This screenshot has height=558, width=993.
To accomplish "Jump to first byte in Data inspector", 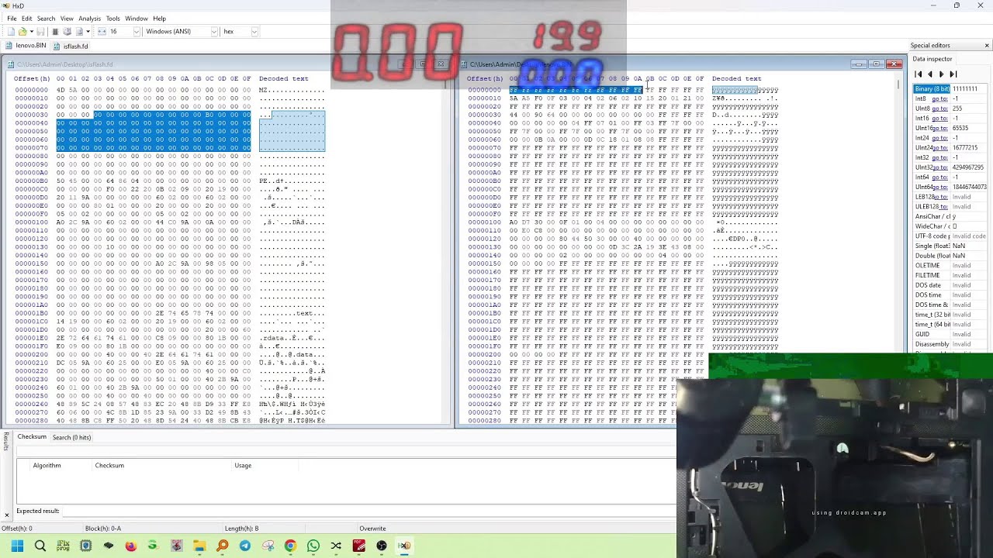I will [x=919, y=74].
